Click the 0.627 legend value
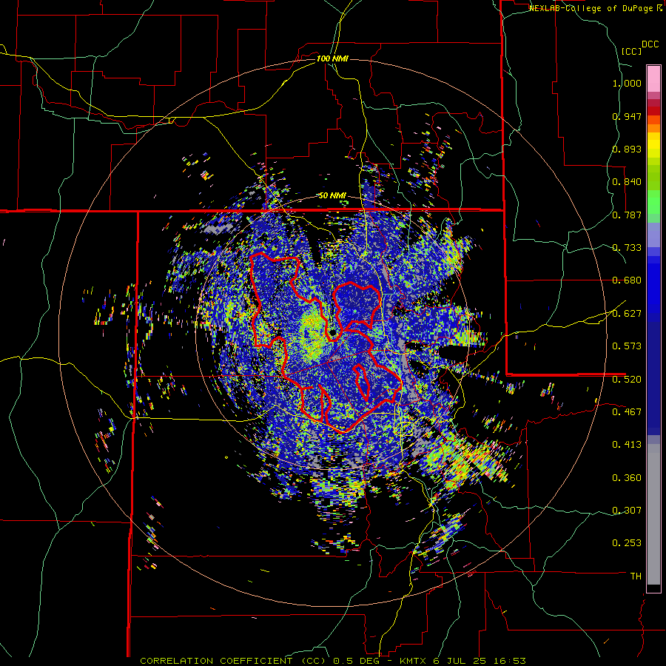The width and height of the screenshot is (666, 666). [627, 314]
